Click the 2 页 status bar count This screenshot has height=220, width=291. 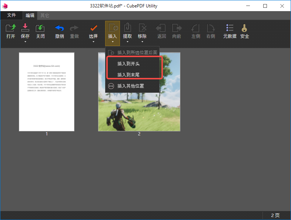coord(275,215)
